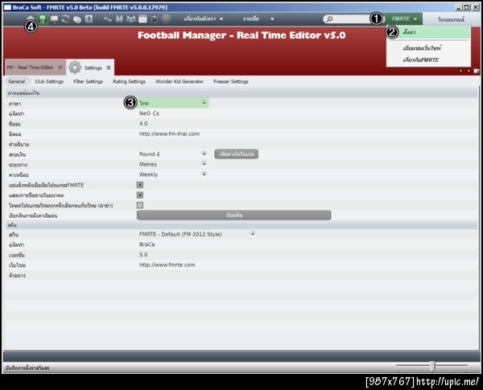Click the wide gray restore defaults button
483x390 pixels.
233,216
